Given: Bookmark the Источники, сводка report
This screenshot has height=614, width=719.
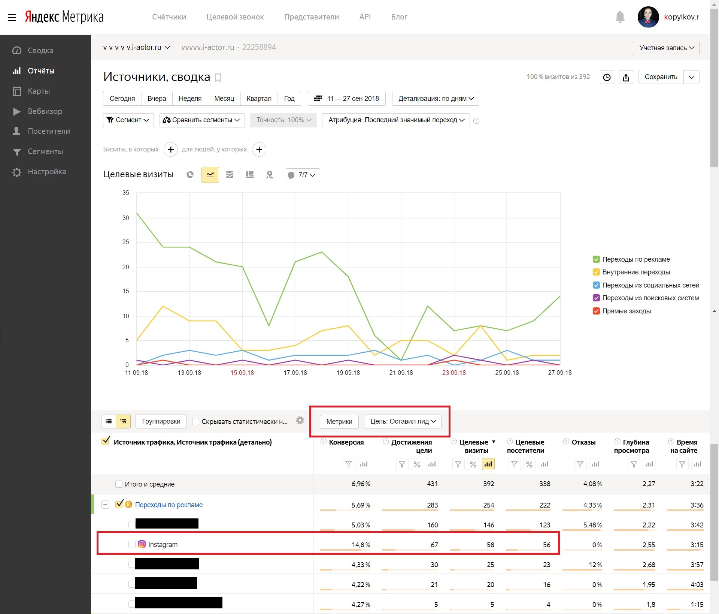Looking at the screenshot, I should click(218, 78).
